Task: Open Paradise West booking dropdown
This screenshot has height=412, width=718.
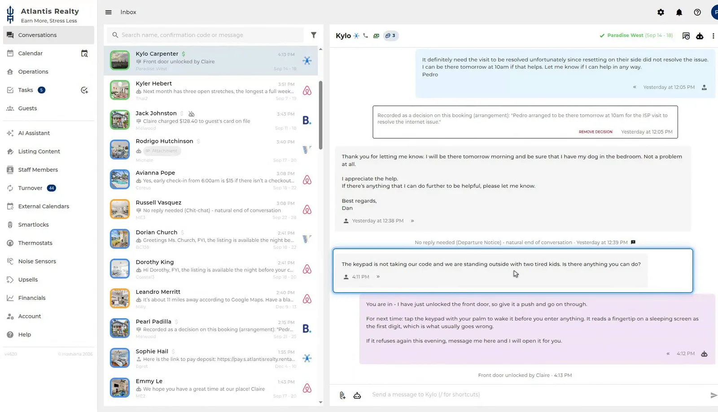Action: [636, 35]
